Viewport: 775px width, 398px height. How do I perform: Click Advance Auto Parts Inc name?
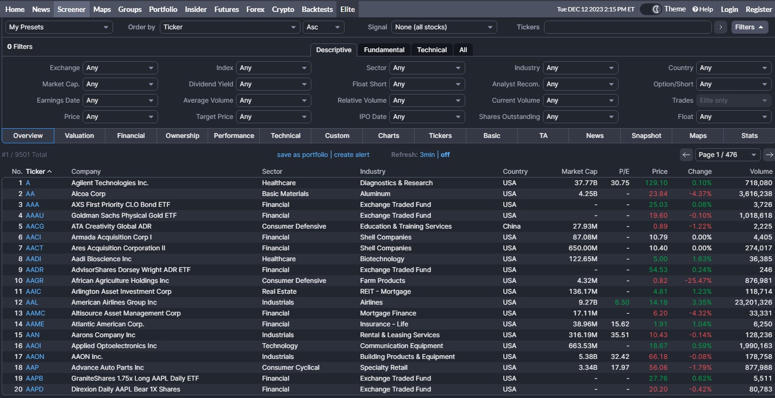coord(108,368)
